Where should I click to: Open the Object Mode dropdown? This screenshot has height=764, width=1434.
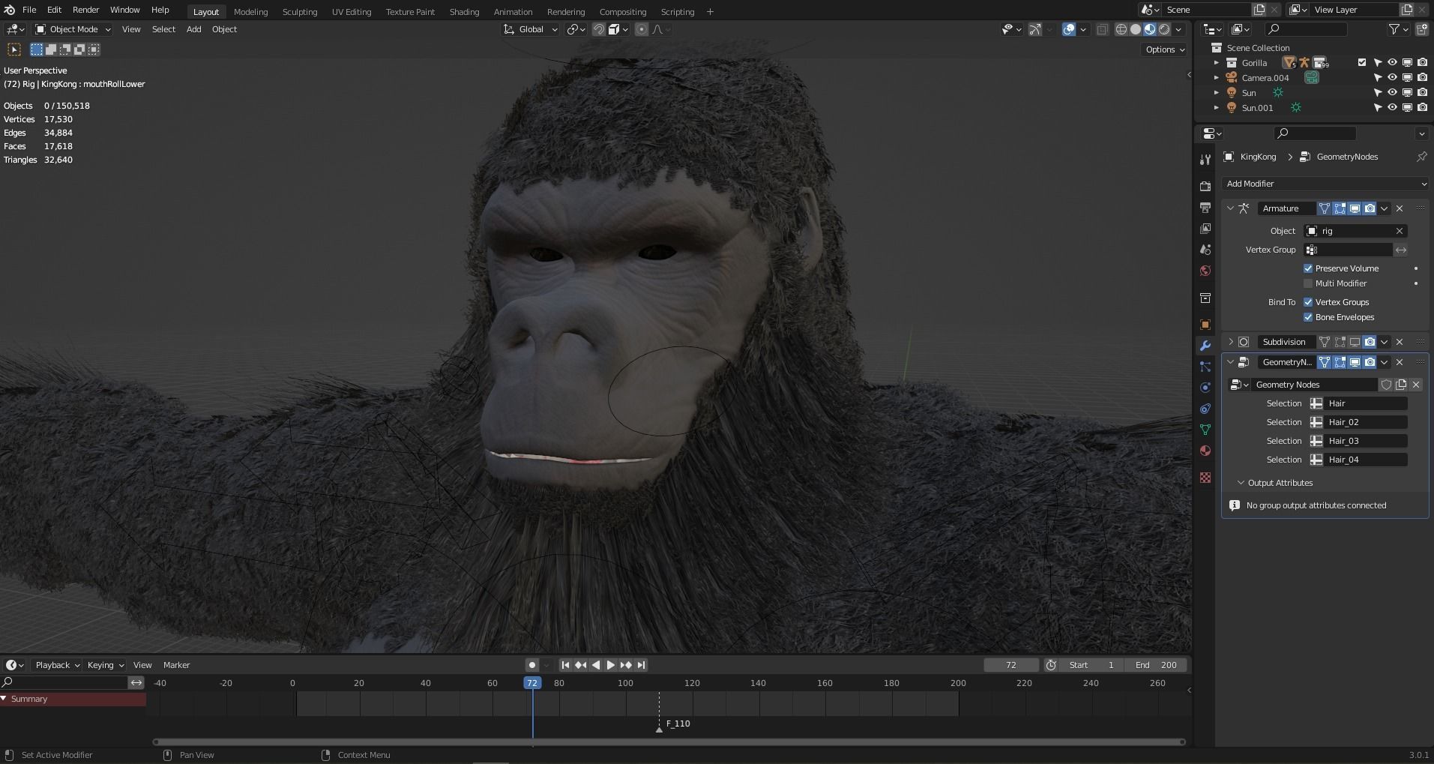tap(73, 29)
